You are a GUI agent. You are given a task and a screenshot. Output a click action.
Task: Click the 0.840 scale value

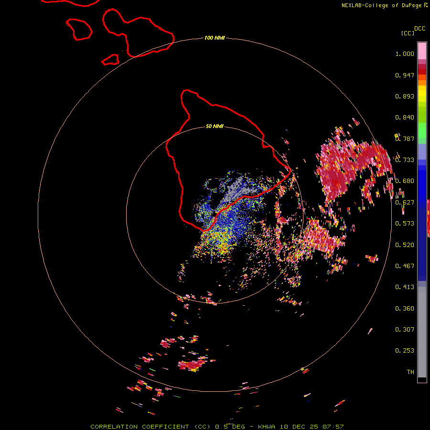point(405,118)
